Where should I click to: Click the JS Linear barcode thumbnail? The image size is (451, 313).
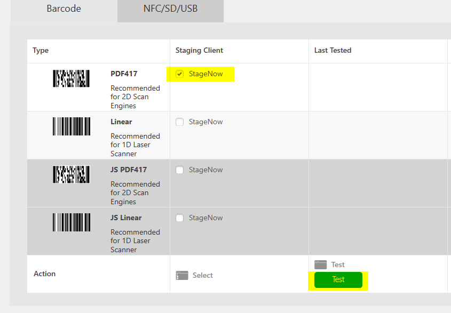[72, 222]
